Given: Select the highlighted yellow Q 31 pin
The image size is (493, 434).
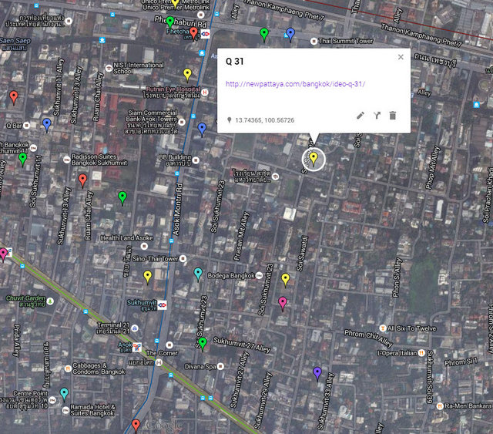Looking at the screenshot, I should (x=314, y=159).
